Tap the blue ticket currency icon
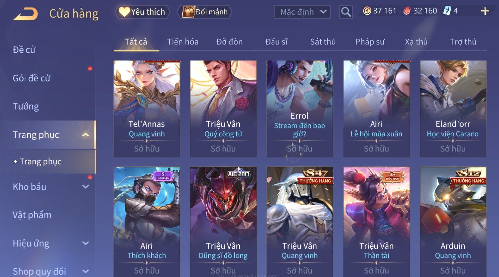Image resolution: width=499 pixels, height=277 pixels. click(x=447, y=11)
